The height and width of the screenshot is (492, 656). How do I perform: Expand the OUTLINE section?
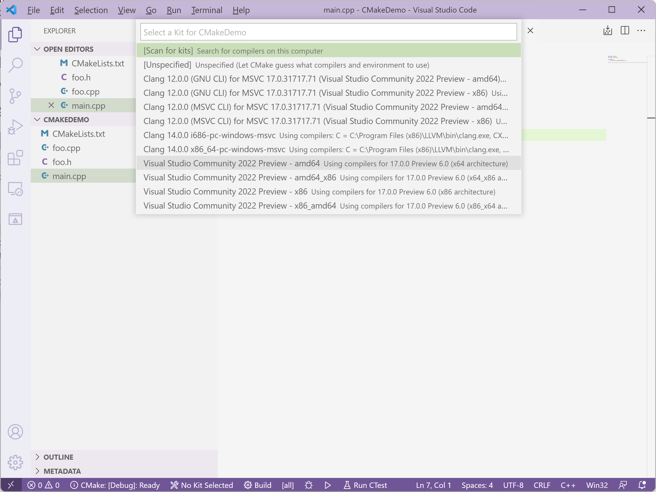click(124, 457)
